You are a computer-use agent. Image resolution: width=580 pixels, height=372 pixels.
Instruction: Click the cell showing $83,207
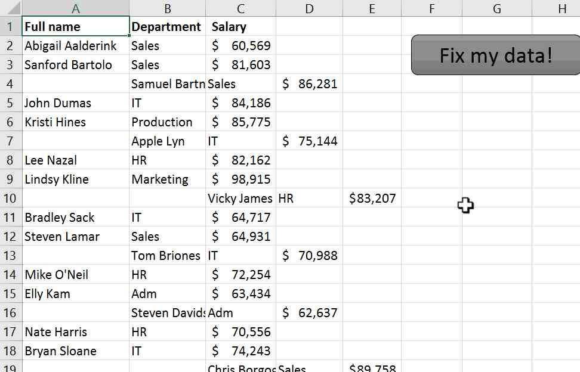(372, 198)
